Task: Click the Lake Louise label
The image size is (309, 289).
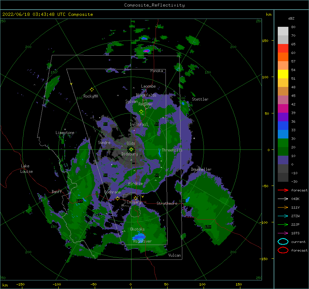Action: [26, 169]
